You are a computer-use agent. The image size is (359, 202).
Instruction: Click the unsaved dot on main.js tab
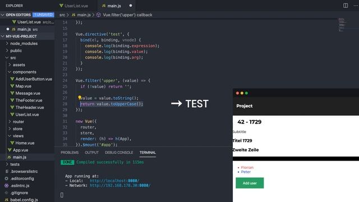click(131, 6)
